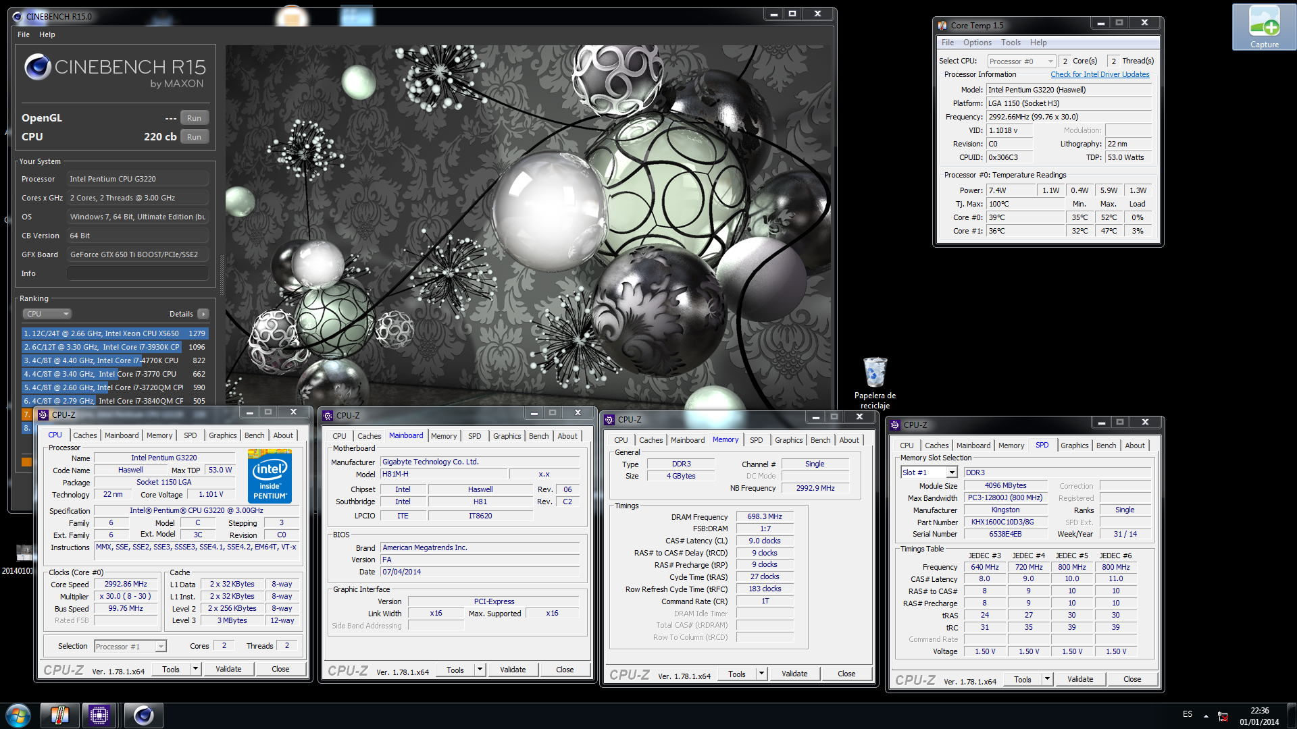Screen dimensions: 1297x729
Task: Click the ES language indicator in tray
Action: tap(1188, 714)
